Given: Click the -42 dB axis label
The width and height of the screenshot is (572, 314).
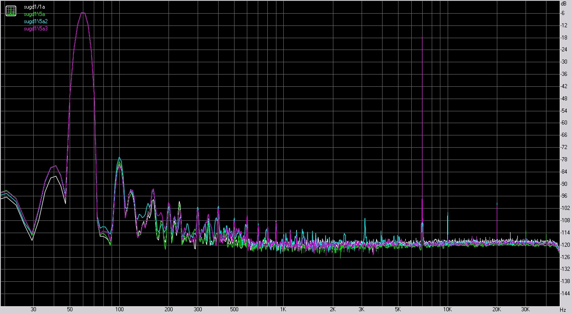Looking at the screenshot, I should 563,86.
